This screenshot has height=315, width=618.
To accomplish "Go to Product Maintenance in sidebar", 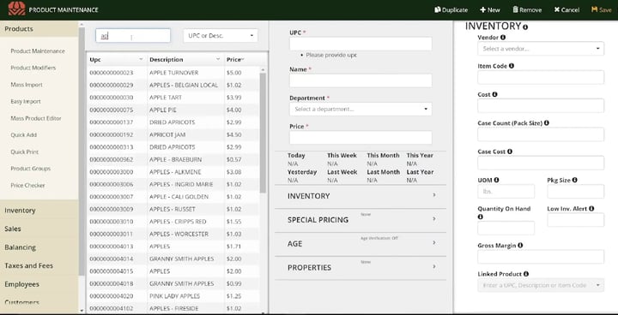I will point(38,51).
